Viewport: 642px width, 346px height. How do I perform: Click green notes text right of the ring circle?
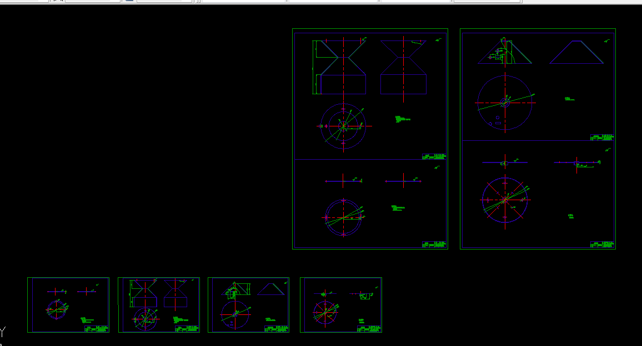[x=398, y=208]
